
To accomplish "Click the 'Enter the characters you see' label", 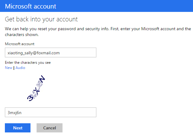I will coord(28,63).
